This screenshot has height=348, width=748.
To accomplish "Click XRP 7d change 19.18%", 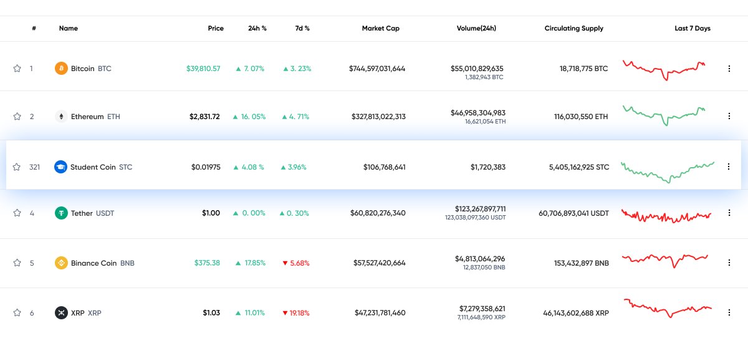I will pyautogui.click(x=296, y=313).
